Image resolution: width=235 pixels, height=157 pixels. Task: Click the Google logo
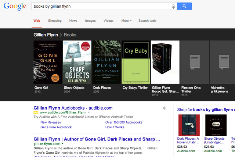pos(15,7)
